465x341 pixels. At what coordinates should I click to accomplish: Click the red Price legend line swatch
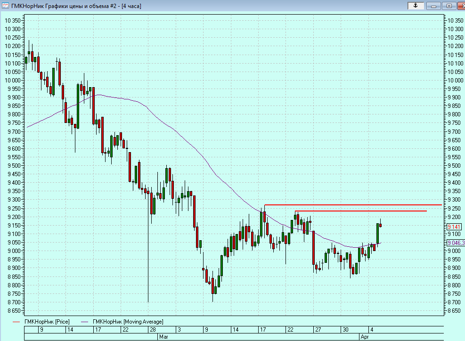[x=16, y=322]
